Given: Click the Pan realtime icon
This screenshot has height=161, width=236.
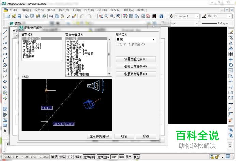Looking at the screenshot, I should pos(101,16).
